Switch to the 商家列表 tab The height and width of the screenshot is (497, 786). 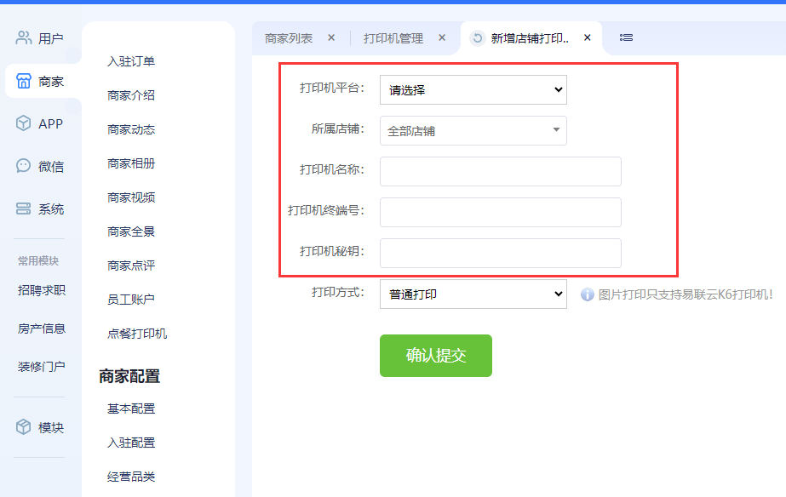(289, 38)
